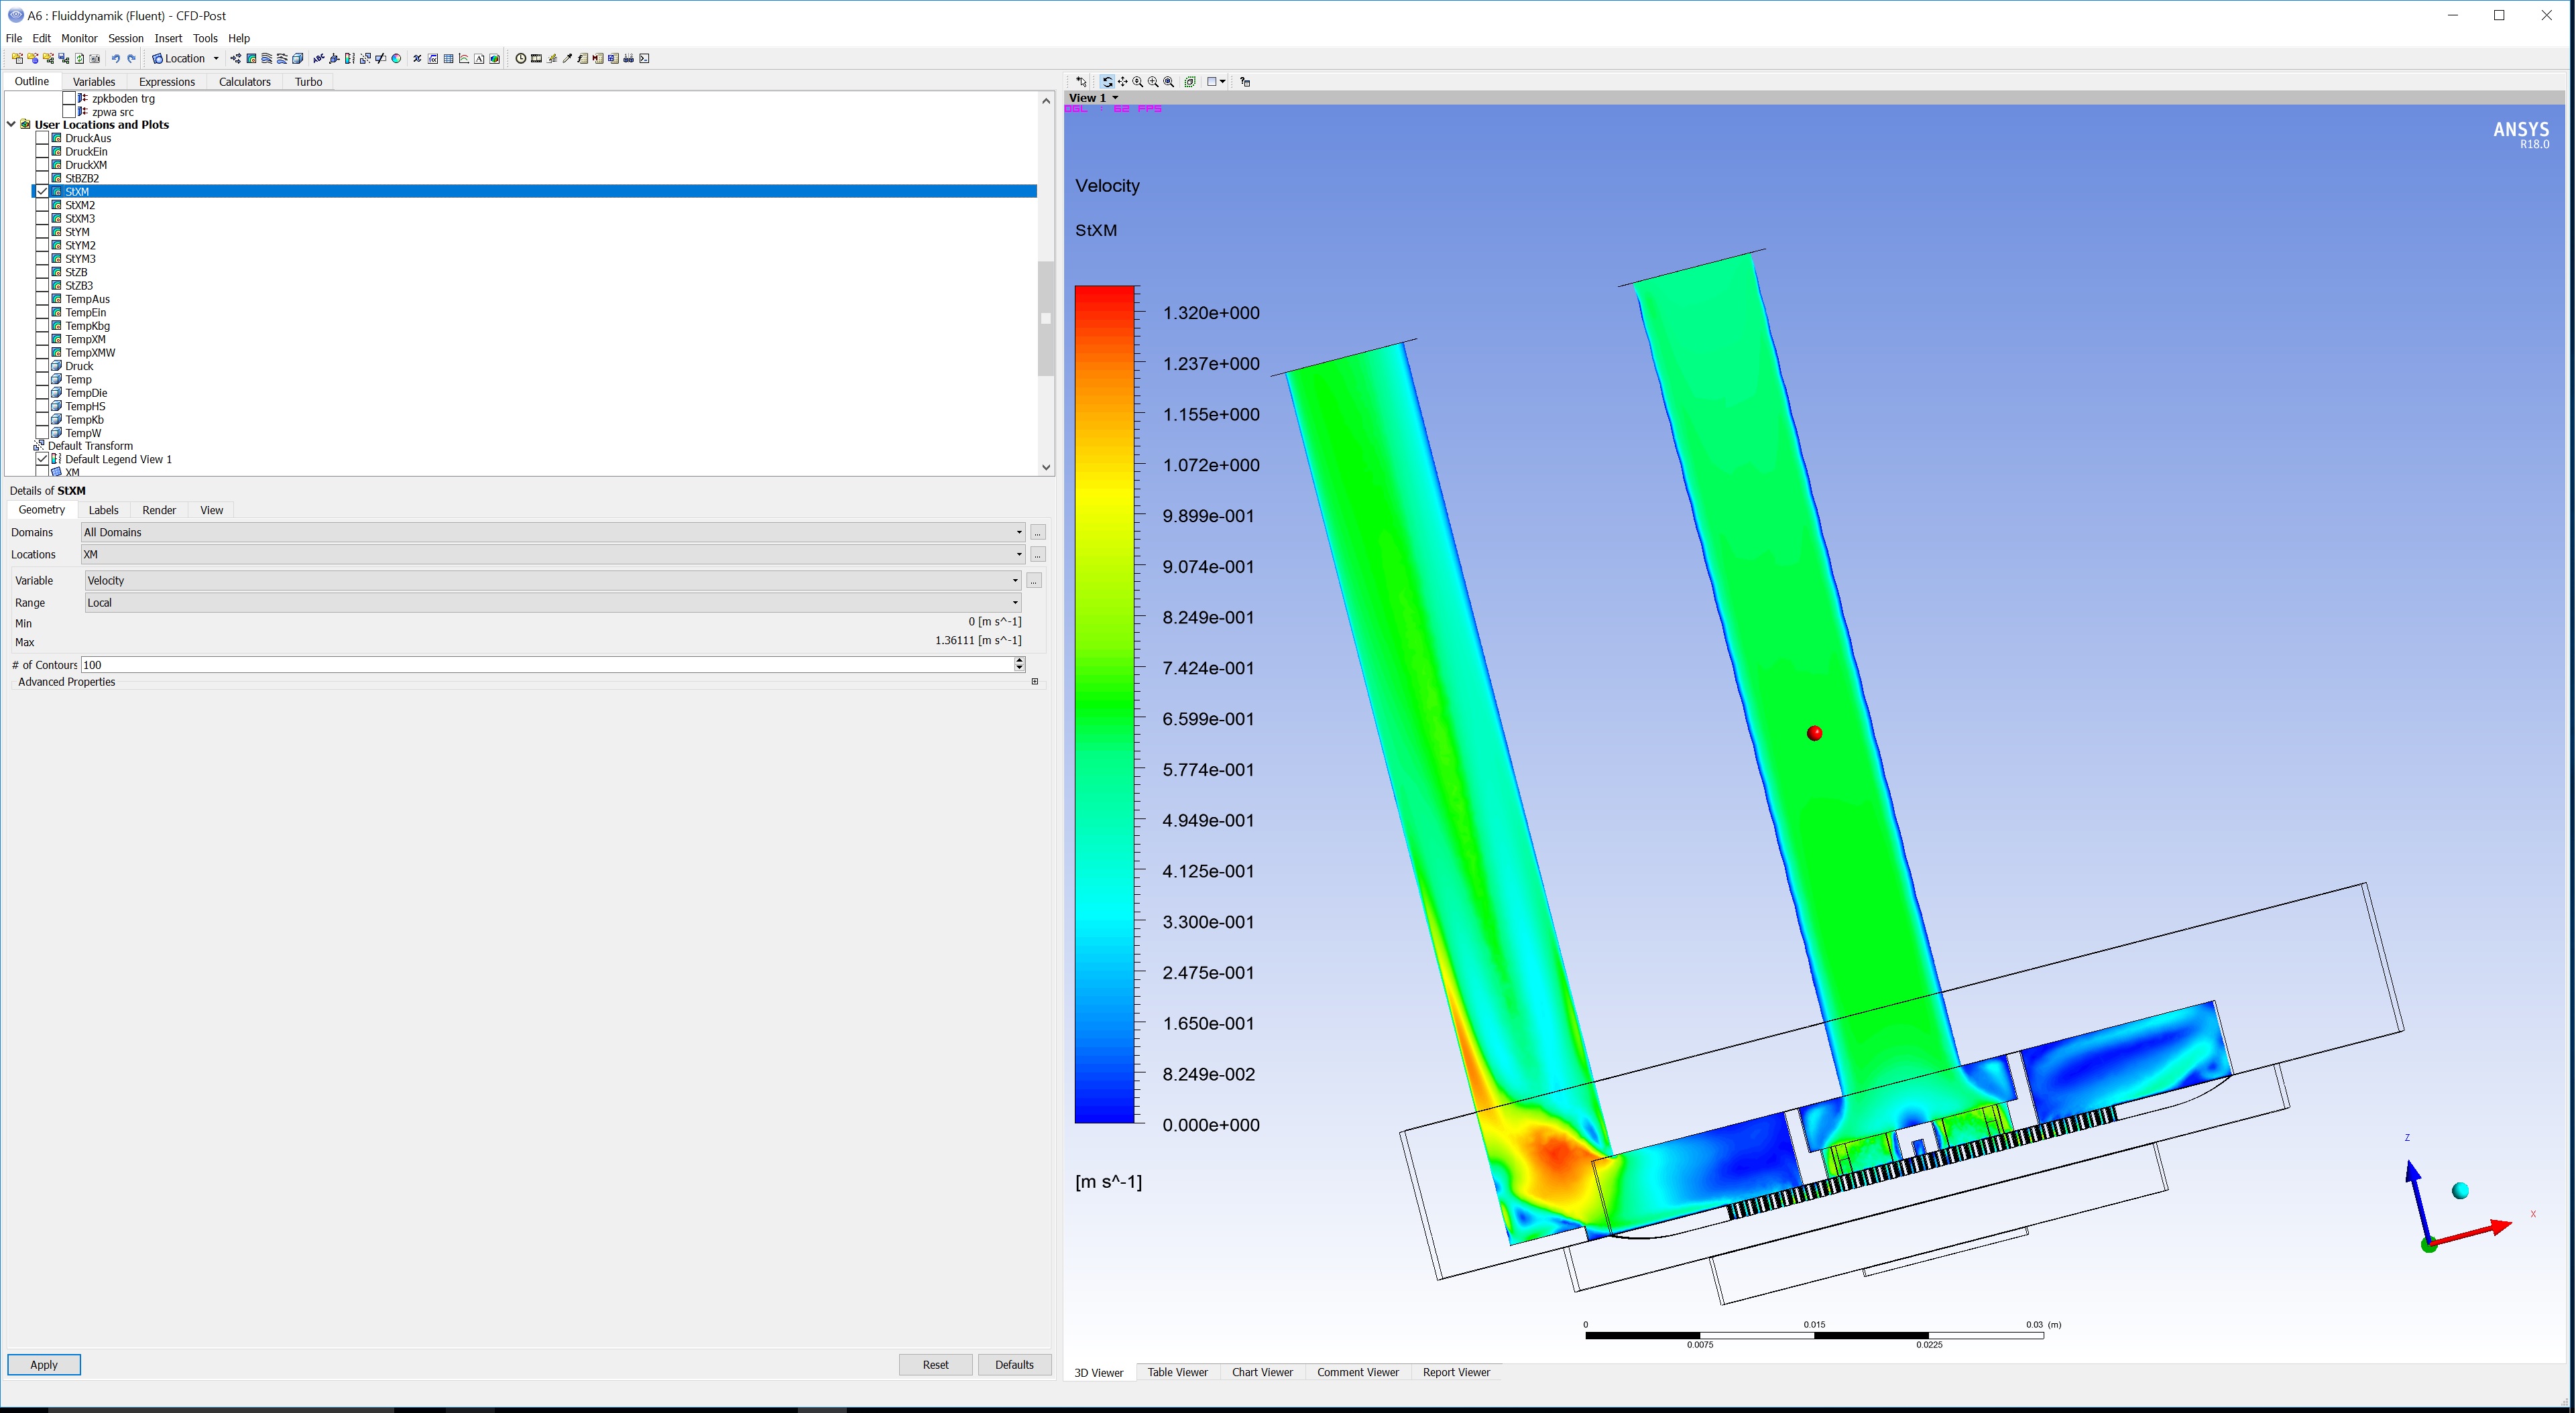Toggle the TempAus checkbox

42,299
